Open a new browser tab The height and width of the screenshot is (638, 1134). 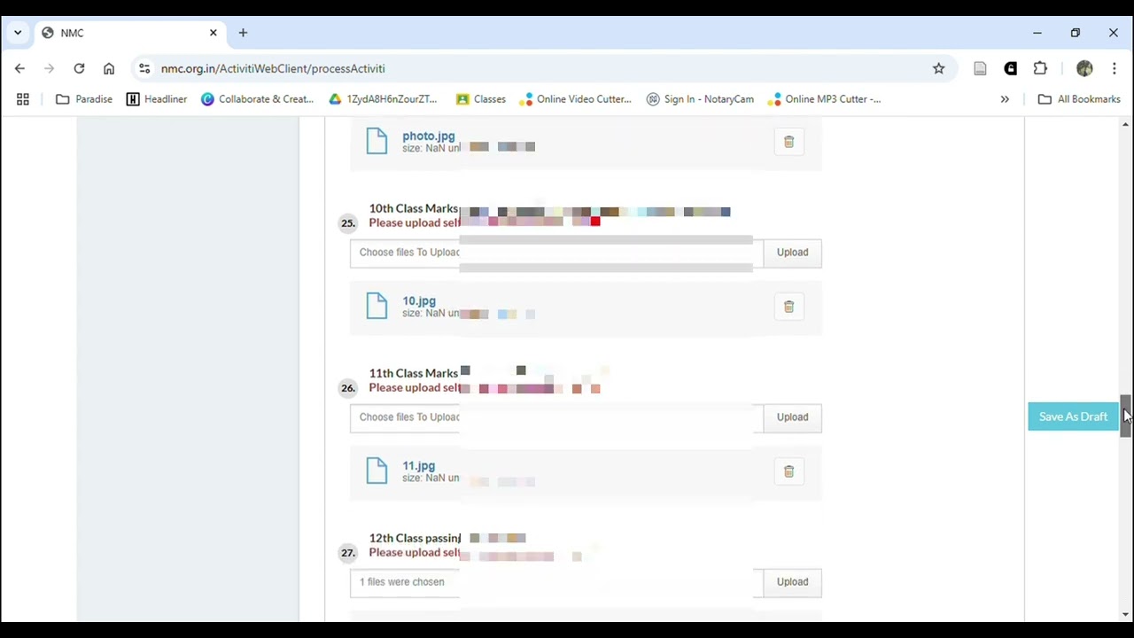(x=243, y=33)
